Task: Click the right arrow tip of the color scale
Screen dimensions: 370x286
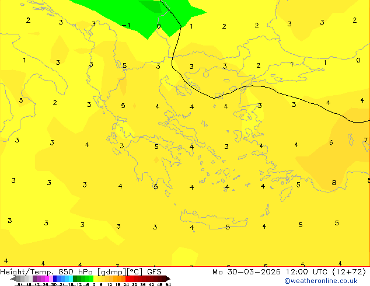Action: pos(169,279)
